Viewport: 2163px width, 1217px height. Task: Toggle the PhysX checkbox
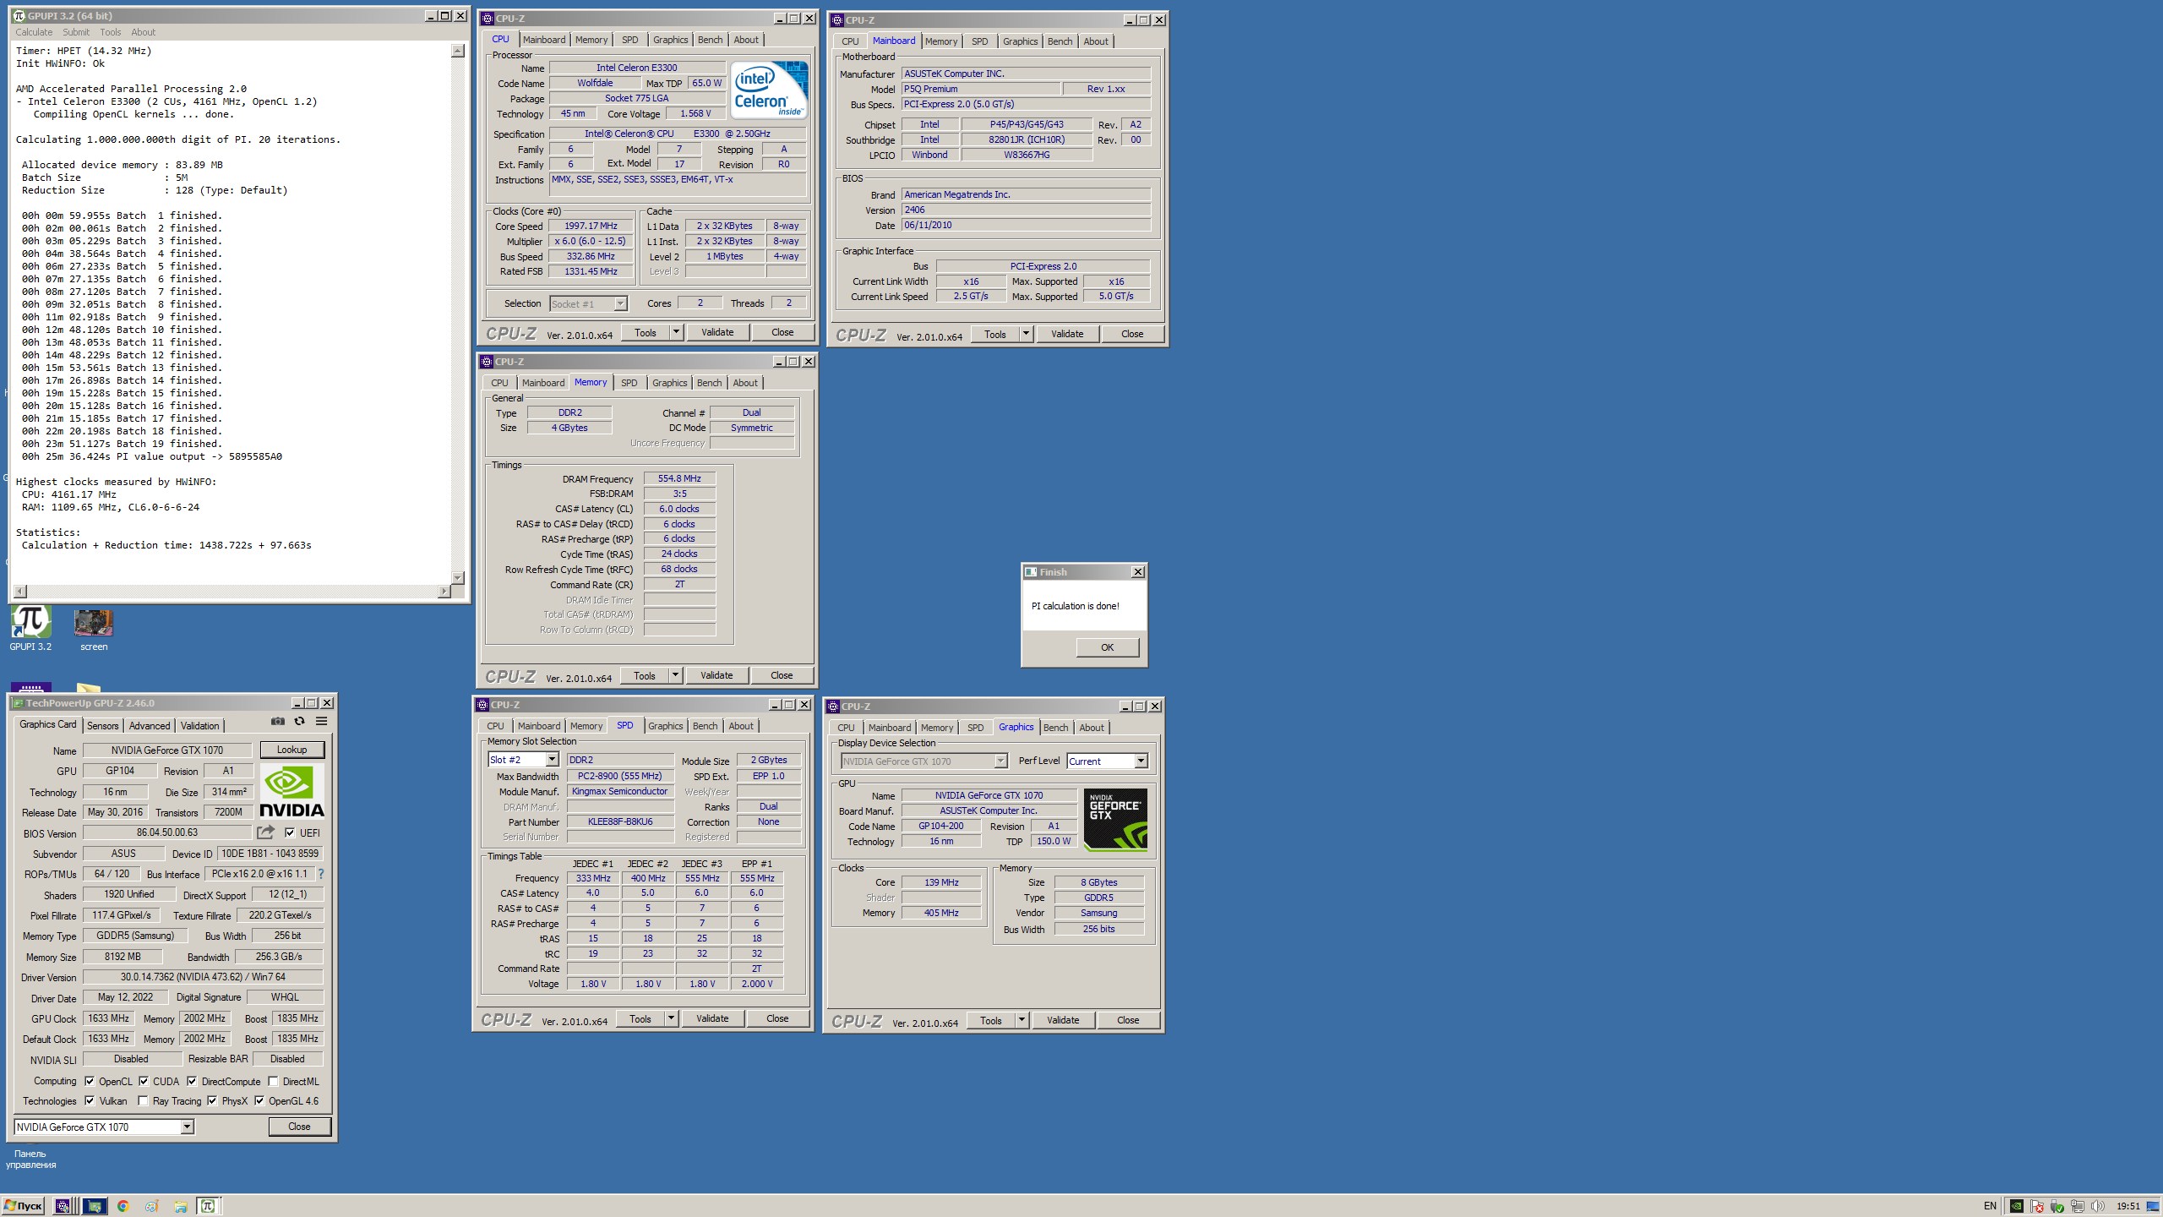click(x=212, y=1100)
